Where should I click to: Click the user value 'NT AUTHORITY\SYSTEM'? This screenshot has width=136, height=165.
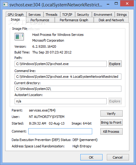(x=47, y=117)
